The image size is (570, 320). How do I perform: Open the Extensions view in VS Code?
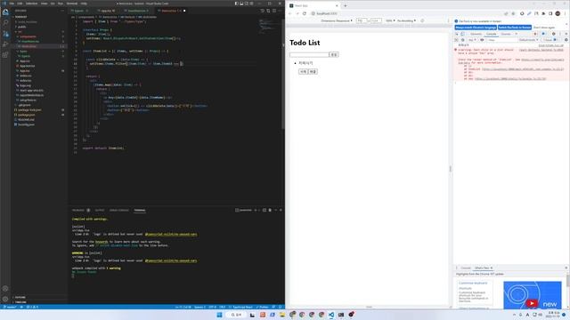pos(5,55)
